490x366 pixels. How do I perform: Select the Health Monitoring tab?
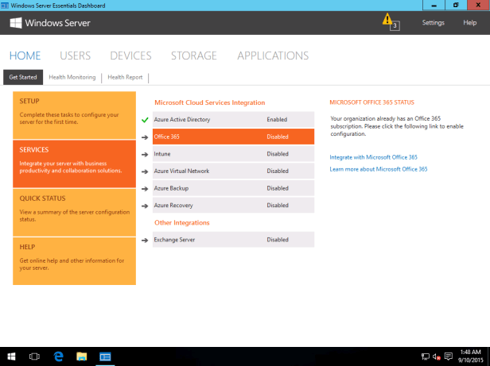tap(72, 77)
